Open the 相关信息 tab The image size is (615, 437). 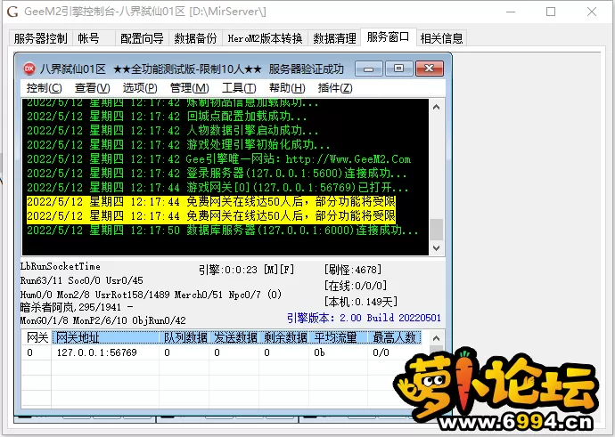tap(441, 38)
